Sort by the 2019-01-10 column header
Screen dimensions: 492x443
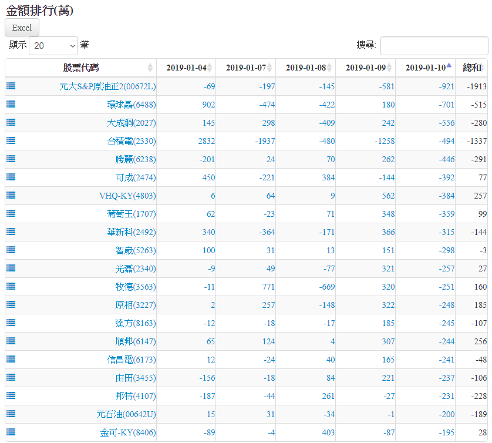[425, 68]
